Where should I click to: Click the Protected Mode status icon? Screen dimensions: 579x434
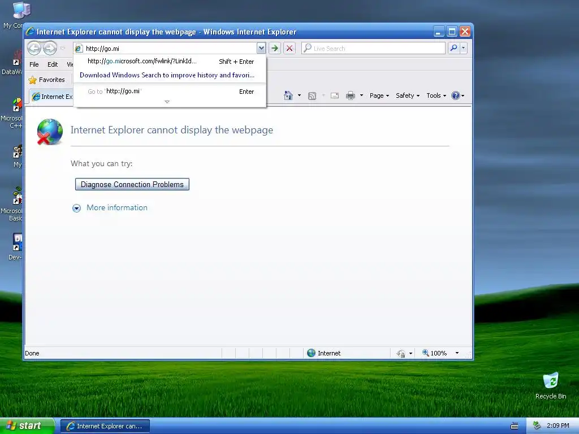pyautogui.click(x=401, y=354)
